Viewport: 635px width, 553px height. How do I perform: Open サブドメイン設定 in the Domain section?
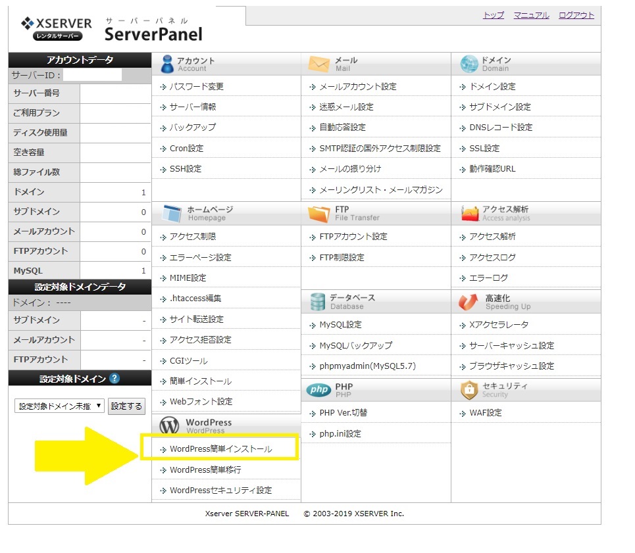[x=500, y=107]
